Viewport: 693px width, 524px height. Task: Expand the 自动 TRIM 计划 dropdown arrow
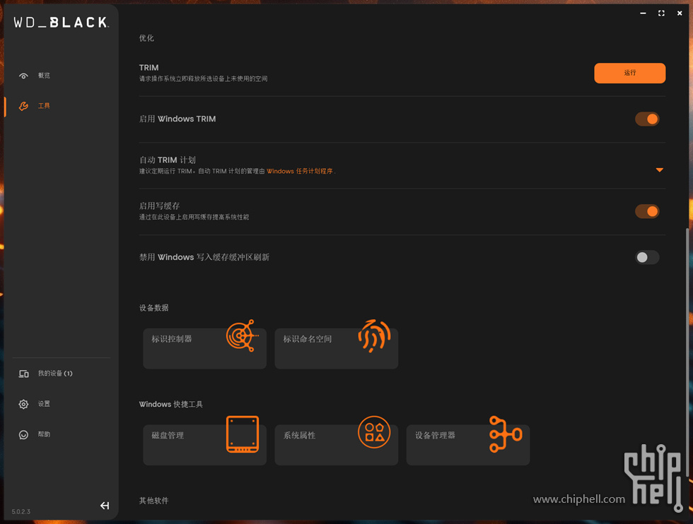(659, 170)
